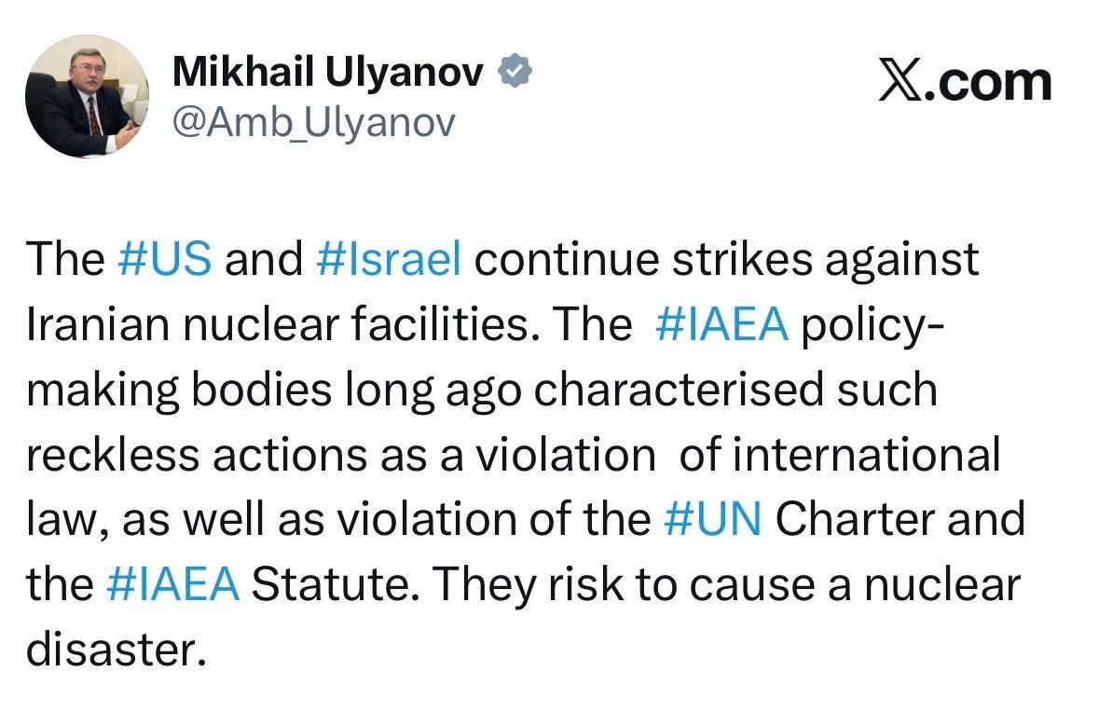Click the #IAEA hashtag before "Statute"
Screen dimensions: 1099x712
tap(173, 583)
